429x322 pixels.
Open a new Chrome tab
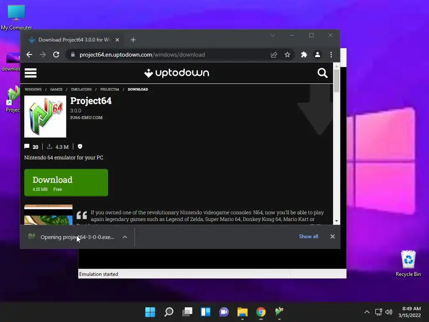pyautogui.click(x=133, y=40)
